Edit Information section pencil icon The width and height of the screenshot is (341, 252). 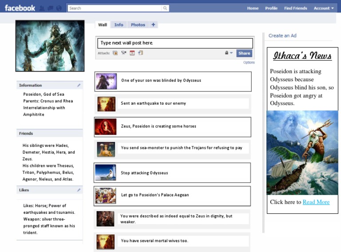coord(79,85)
